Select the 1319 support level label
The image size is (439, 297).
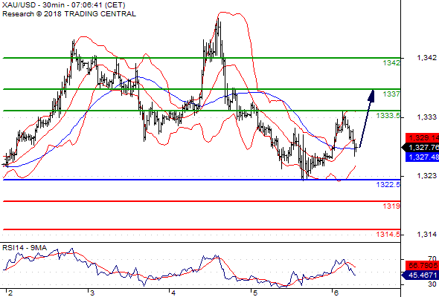coord(391,206)
